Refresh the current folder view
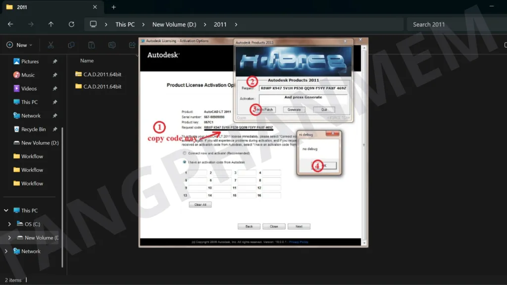Screen dimensions: 507x285 71,24
